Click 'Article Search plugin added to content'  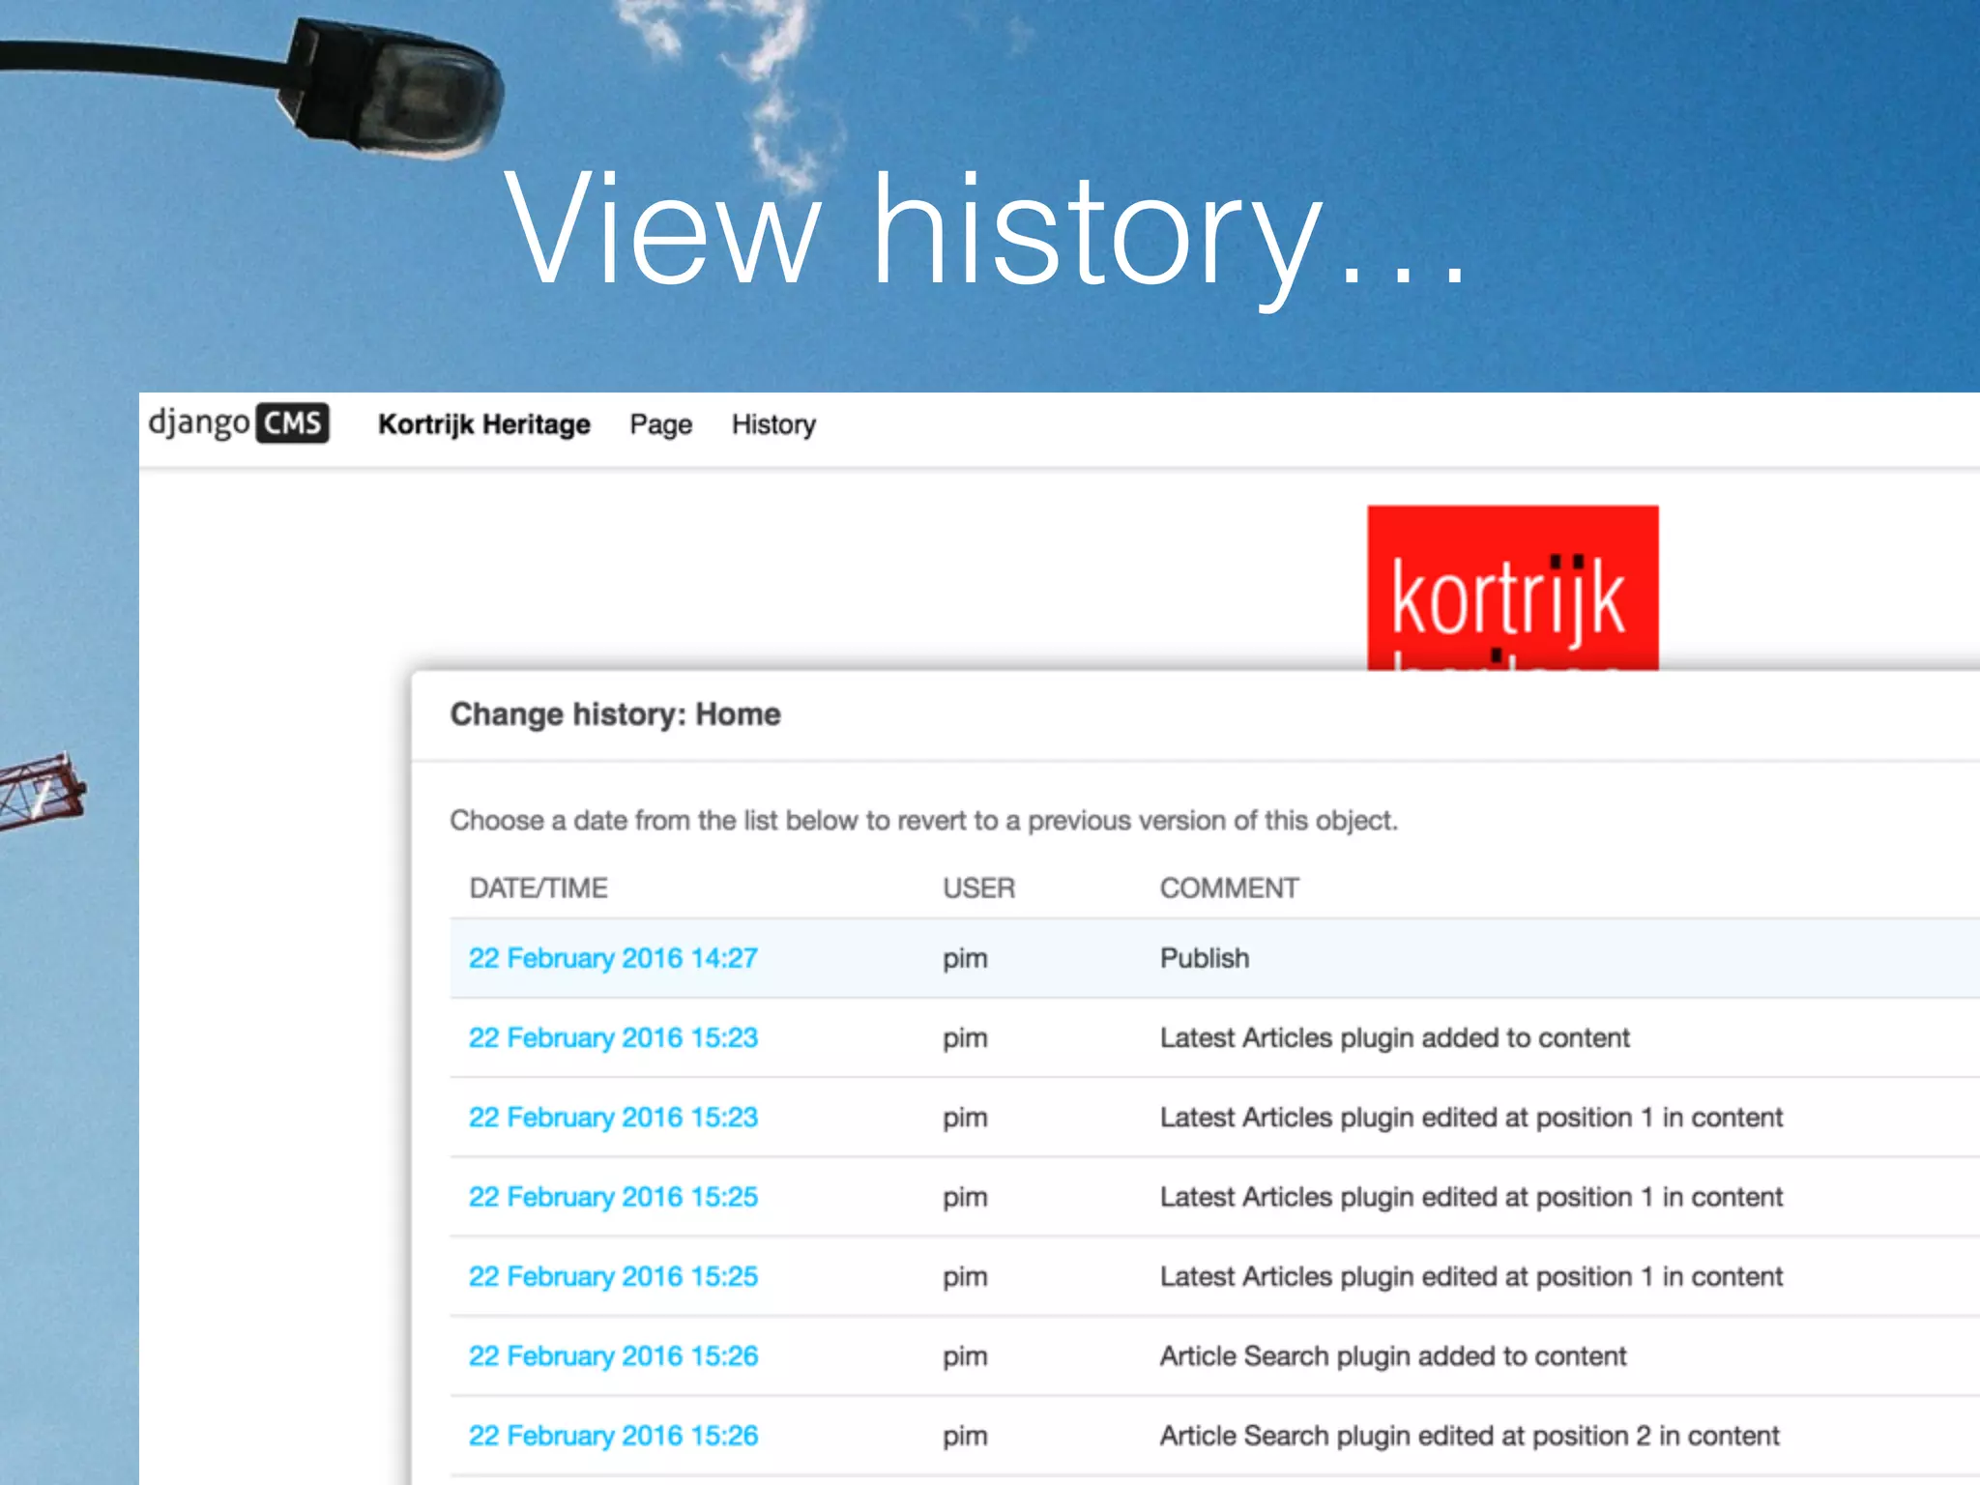[x=1393, y=1355]
